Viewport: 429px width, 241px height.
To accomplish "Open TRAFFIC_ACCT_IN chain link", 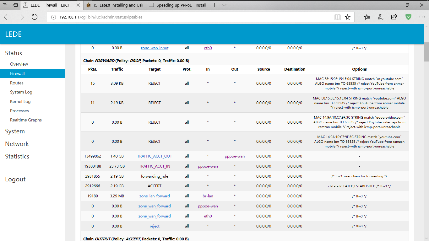I will tap(155, 166).
